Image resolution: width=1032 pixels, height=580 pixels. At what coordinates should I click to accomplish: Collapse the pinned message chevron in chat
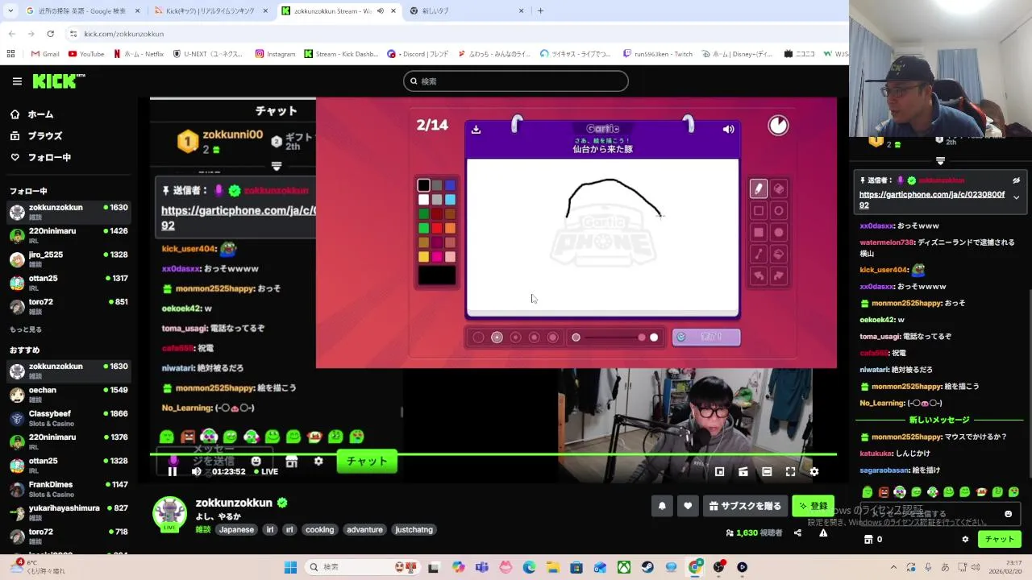click(x=1016, y=197)
